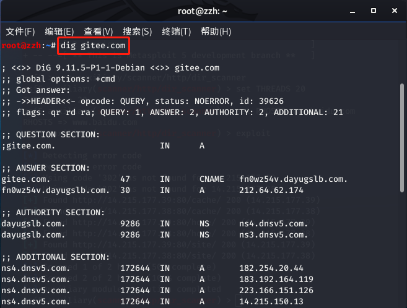Click the 'dig gitee.com' command text
Screen dimensions: 407x308
pyautogui.click(x=93, y=46)
